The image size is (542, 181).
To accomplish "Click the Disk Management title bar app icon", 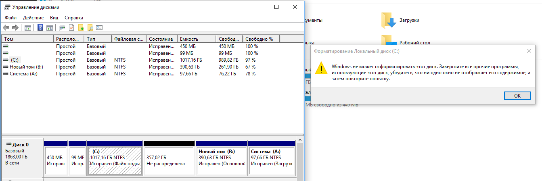I will tap(6, 7).
